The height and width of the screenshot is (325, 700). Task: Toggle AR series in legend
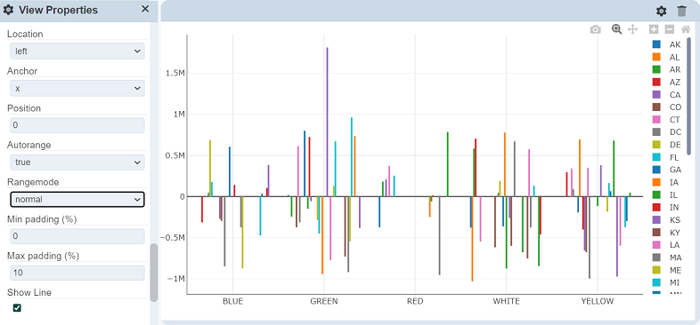click(x=666, y=69)
